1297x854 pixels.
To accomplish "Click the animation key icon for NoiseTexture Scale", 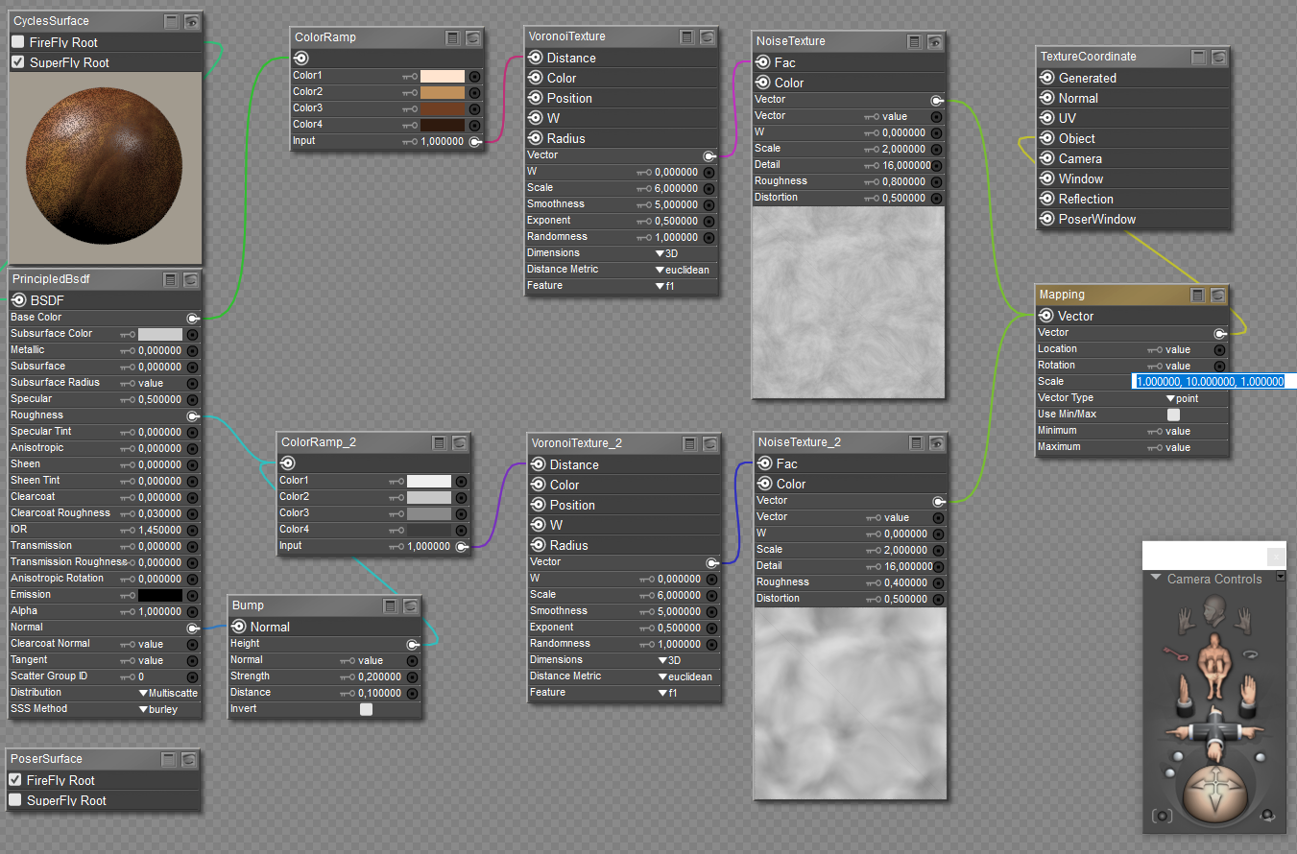I will [x=873, y=149].
